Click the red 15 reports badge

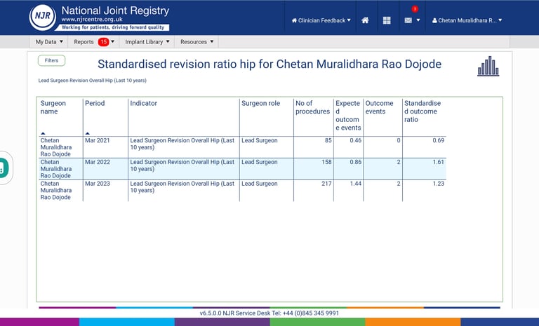tap(103, 42)
